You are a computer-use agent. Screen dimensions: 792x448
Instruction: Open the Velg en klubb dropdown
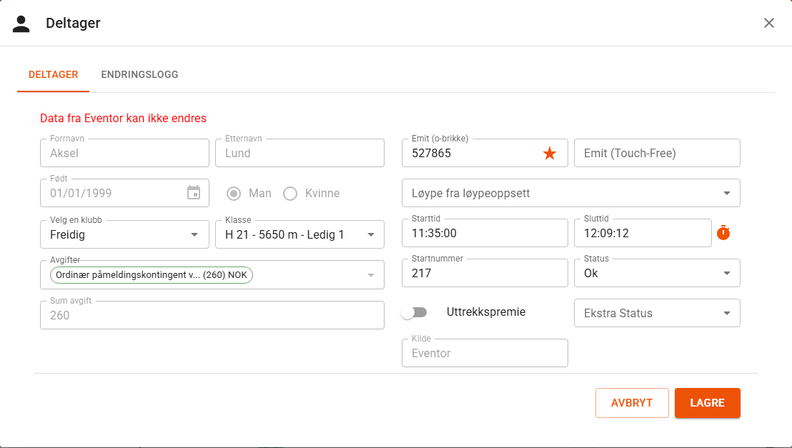point(125,234)
